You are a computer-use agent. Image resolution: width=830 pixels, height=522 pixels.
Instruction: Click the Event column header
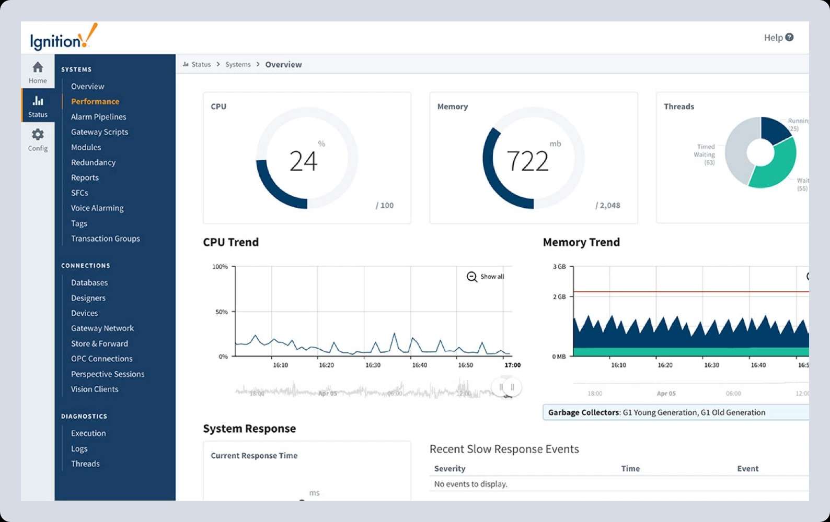click(x=747, y=469)
